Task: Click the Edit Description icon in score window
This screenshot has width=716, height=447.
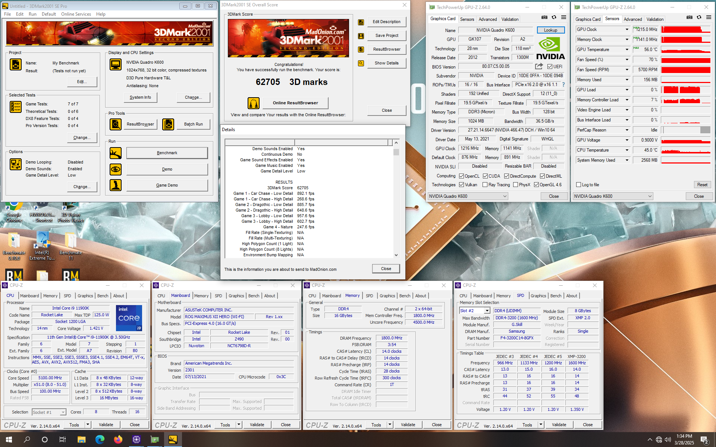Action: [x=361, y=22]
